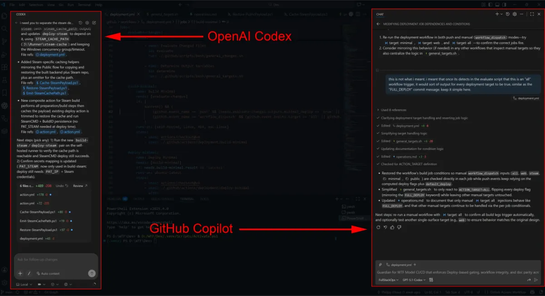Screen dimensions: 545x296
Task: Open the GPT-5.1-Codex model picker
Action: point(413,280)
